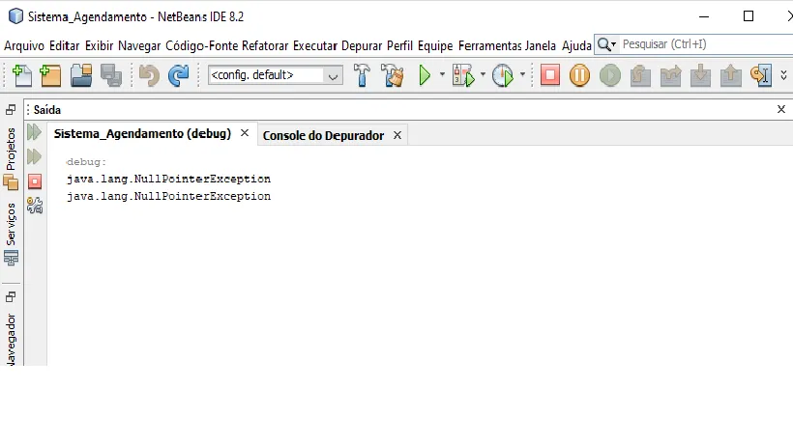Image resolution: width=793 pixels, height=444 pixels.
Task: Restore the lower minimized window group
Action: coord(11,296)
